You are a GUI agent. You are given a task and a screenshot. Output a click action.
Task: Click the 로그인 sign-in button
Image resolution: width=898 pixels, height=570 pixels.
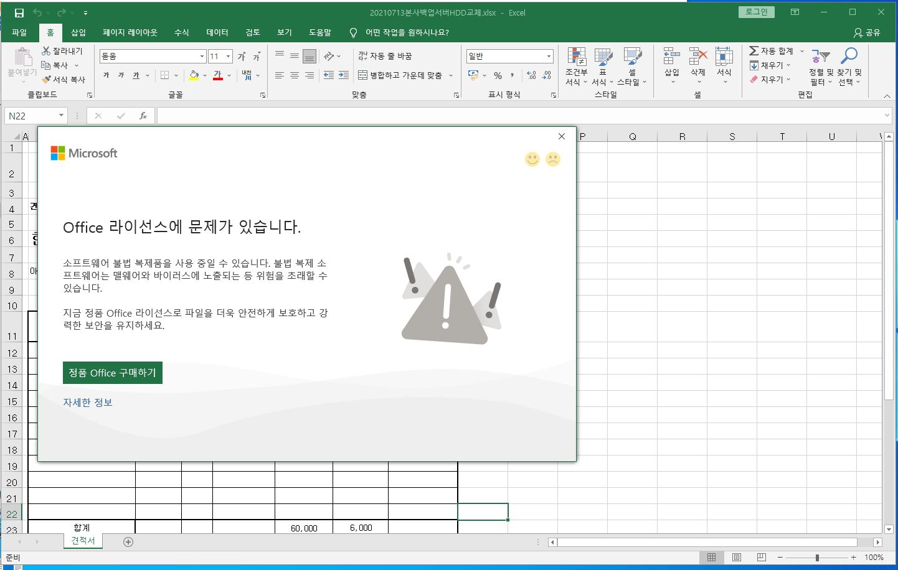coord(757,12)
